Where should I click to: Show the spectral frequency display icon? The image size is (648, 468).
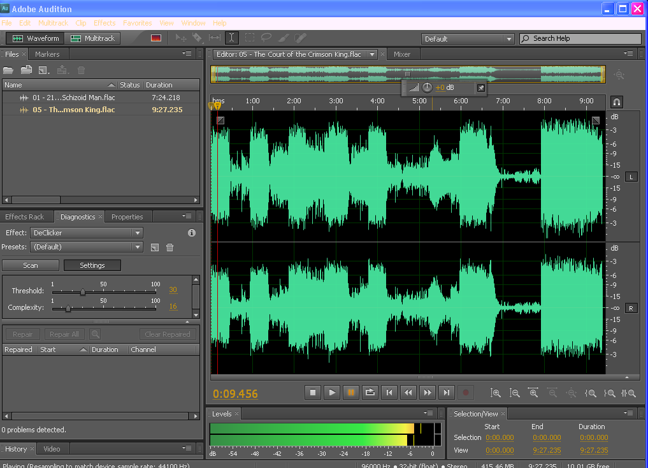pyautogui.click(x=156, y=38)
